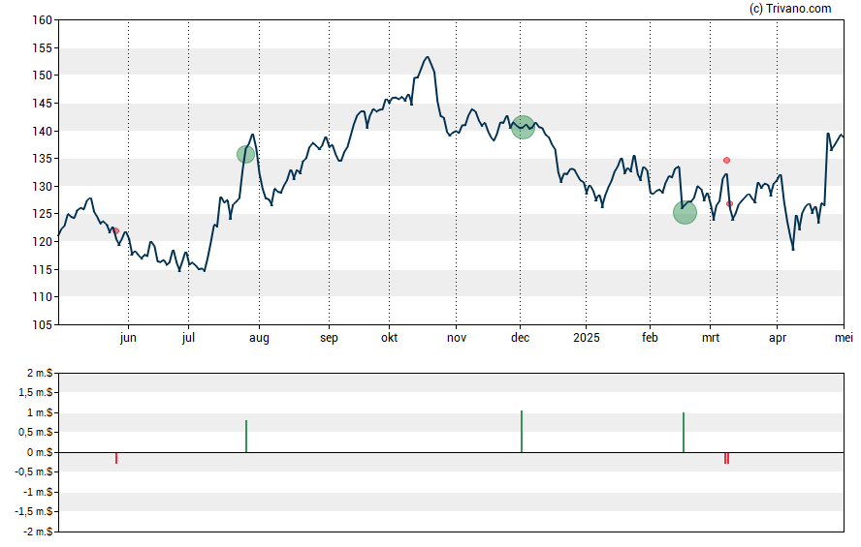Click the '0,5 m.$' volume axis label
The height and width of the screenshot is (547, 861).
click(36, 433)
